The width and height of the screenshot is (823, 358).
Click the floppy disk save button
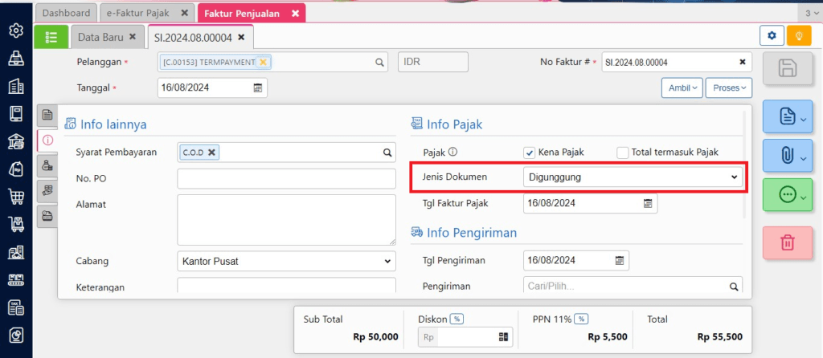click(x=788, y=68)
